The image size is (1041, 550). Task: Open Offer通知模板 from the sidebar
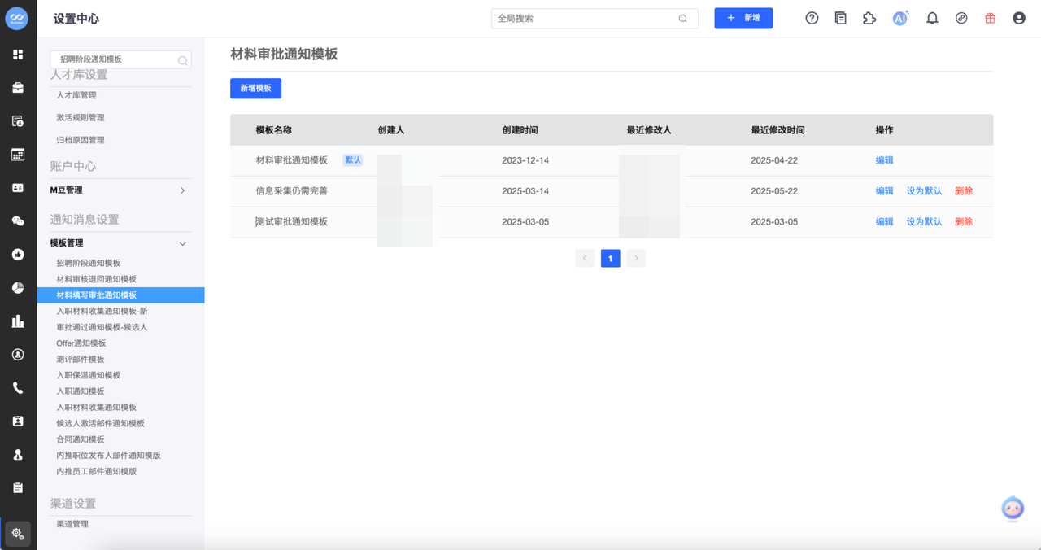81,343
